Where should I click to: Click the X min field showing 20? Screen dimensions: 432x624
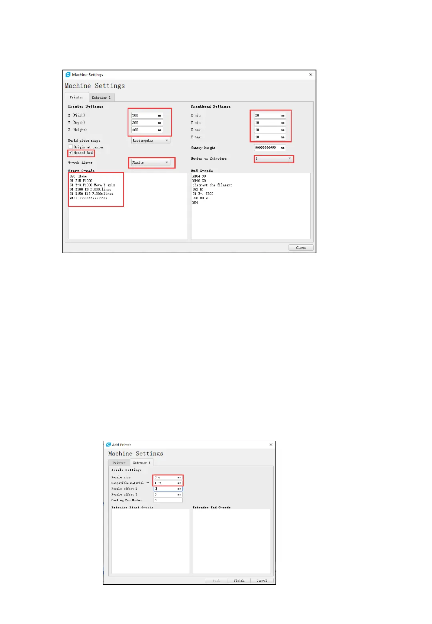click(270, 115)
